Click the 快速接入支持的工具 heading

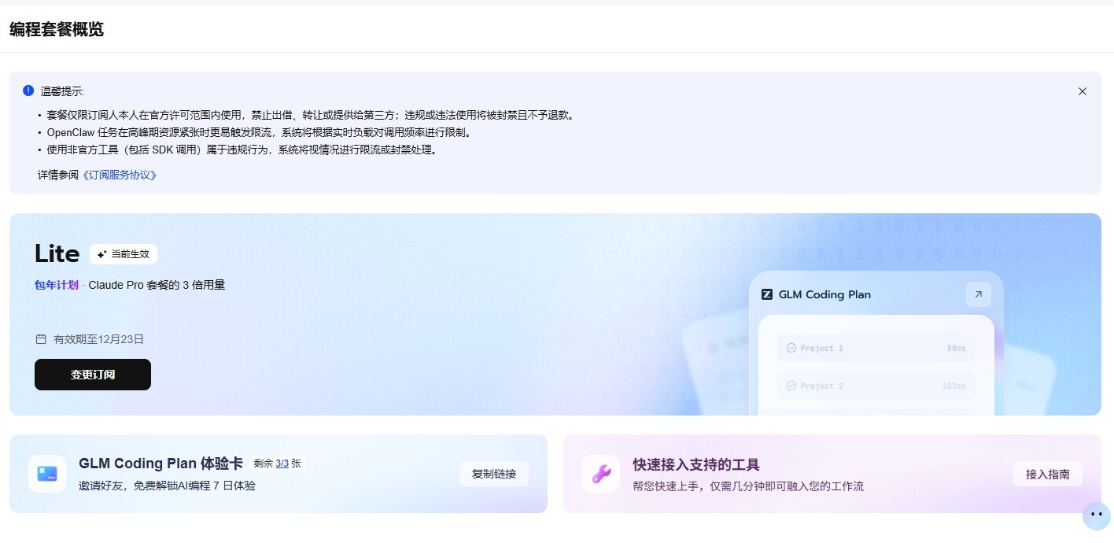pyautogui.click(x=696, y=464)
